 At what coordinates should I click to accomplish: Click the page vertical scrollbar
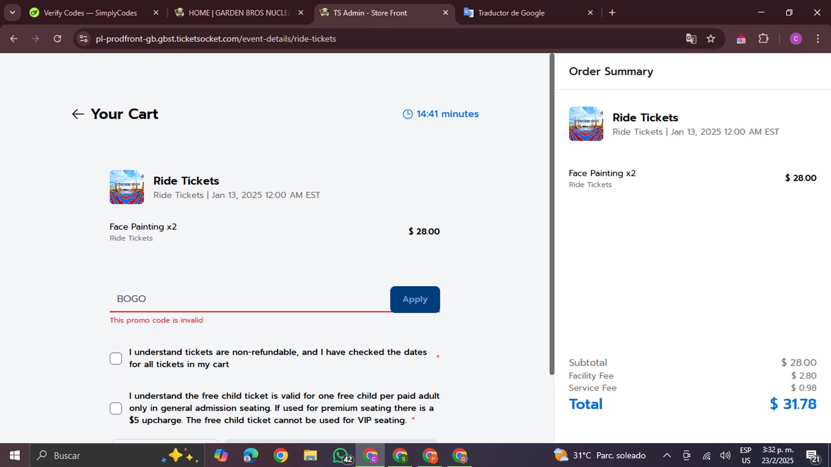coord(552,214)
